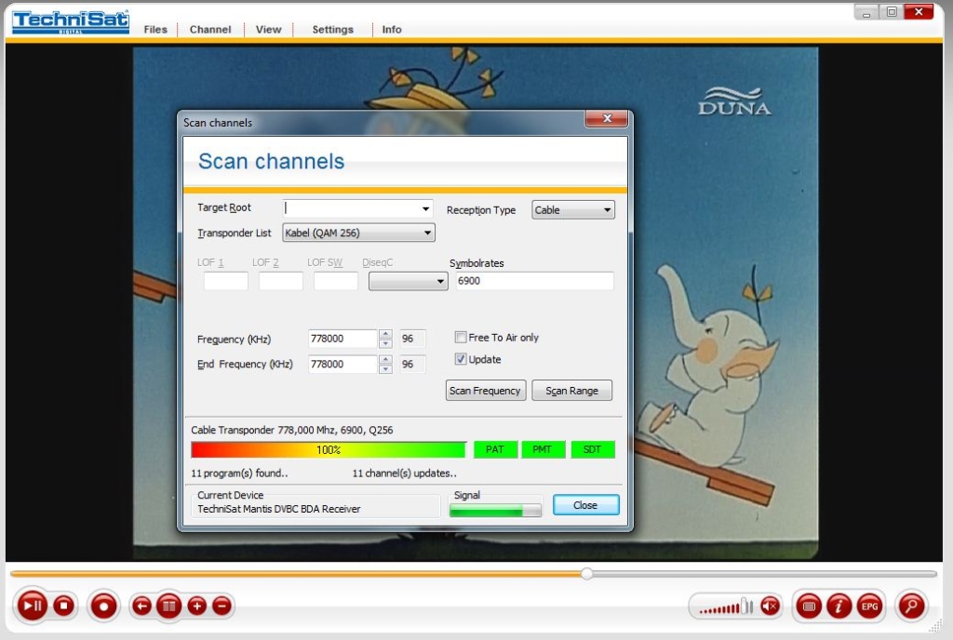Click '11 channel(s) updates..' text
The height and width of the screenshot is (640, 953).
coord(404,473)
